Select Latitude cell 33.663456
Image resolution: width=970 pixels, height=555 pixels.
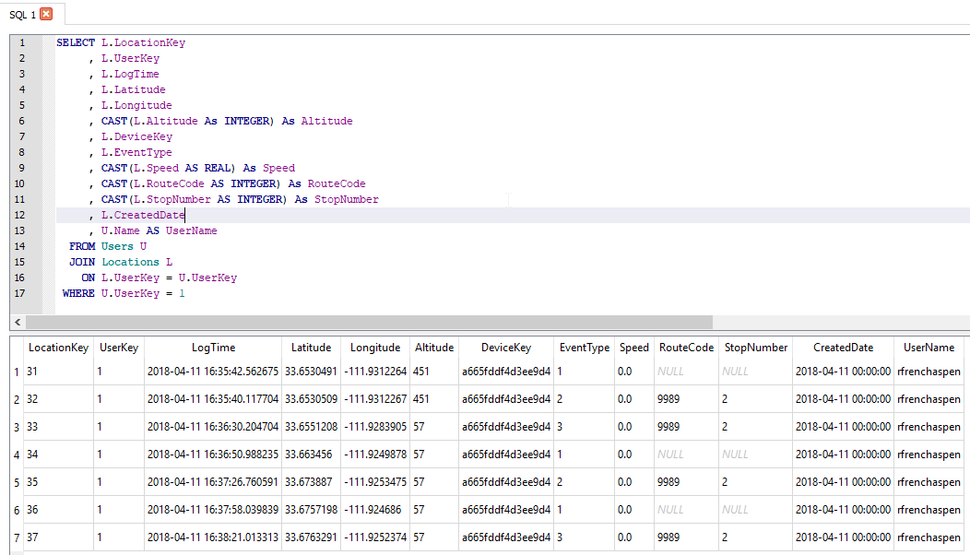click(311, 455)
